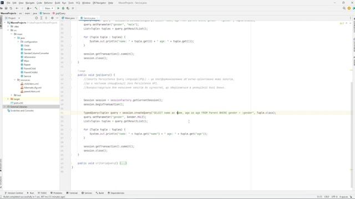Collapse the main folder
Screen dimensions: 355x199
tap(12, 34)
